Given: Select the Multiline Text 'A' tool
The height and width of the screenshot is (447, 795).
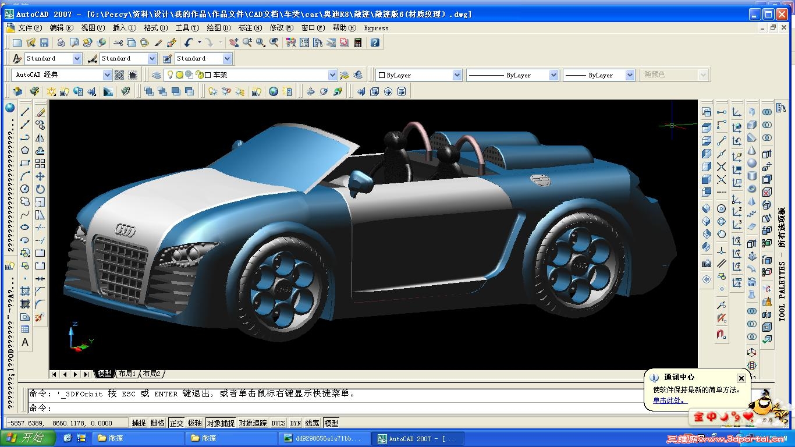Looking at the screenshot, I should click(x=25, y=342).
